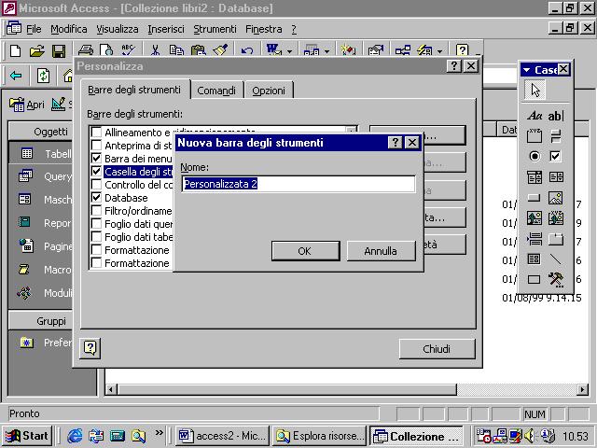The image size is (597, 448).
Task: Click the Copy toolbar icon
Action: tap(176, 50)
